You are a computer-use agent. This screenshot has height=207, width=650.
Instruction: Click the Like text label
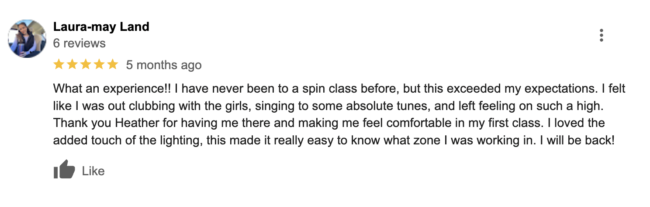pyautogui.click(x=93, y=171)
